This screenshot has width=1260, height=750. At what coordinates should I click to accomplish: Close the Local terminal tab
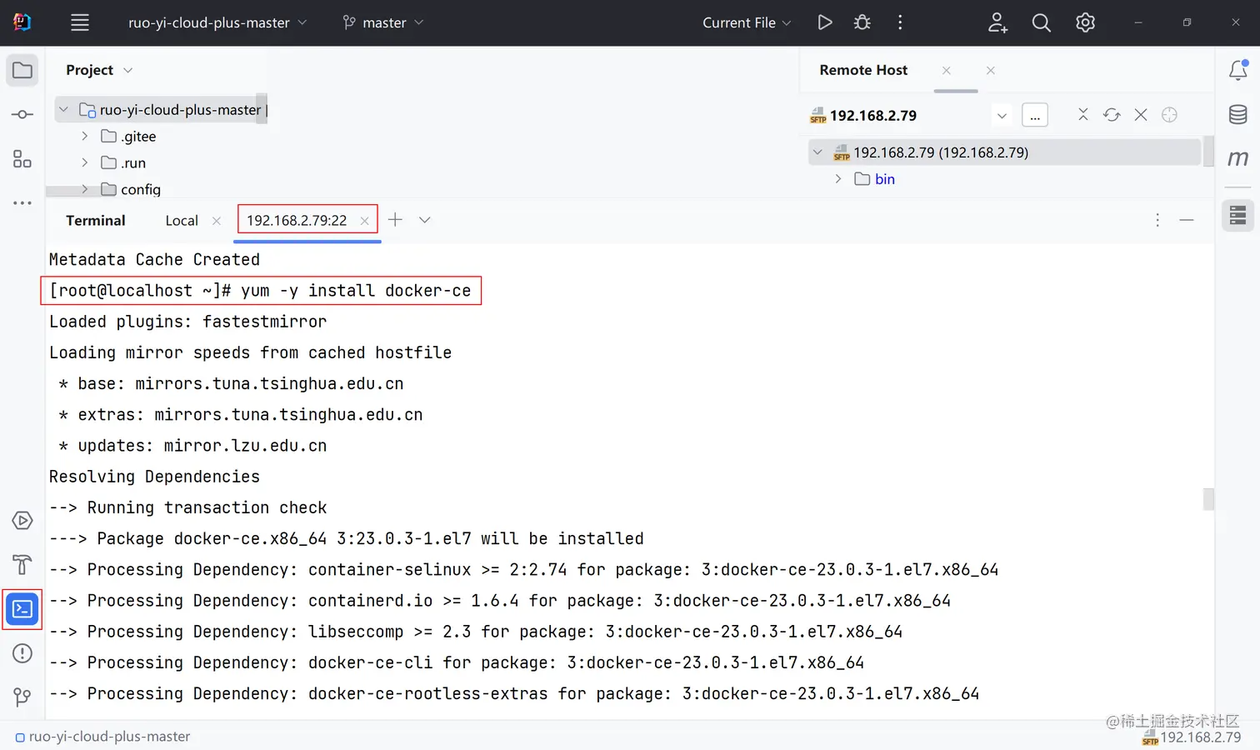click(217, 221)
